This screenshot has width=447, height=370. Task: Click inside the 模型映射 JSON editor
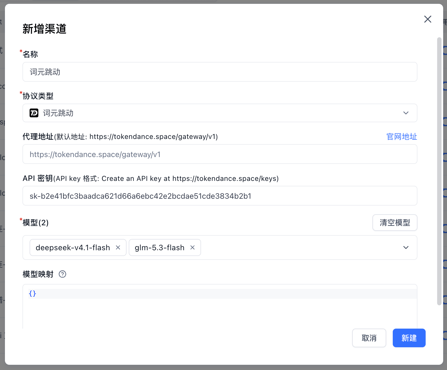[x=220, y=306]
